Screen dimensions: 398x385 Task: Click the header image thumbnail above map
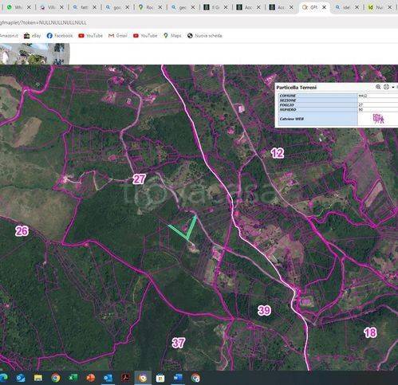coord(34,54)
